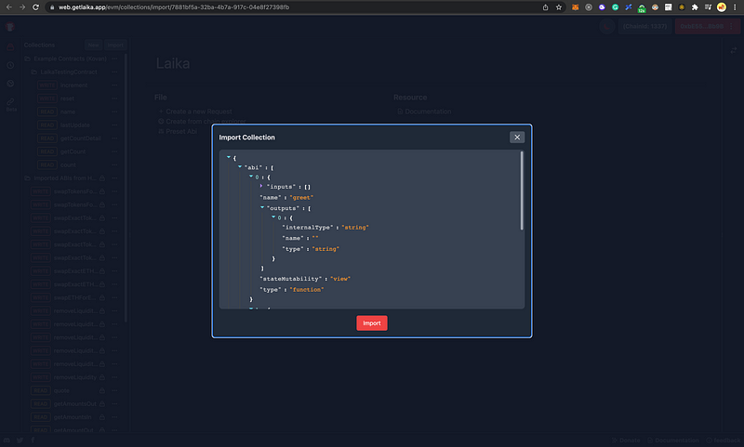744x447 pixels.
Task: Close the Import Collection dialog
Action: click(517, 137)
